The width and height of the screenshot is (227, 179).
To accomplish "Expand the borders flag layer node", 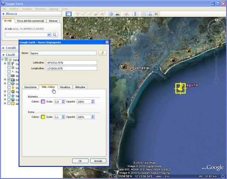I will coord(5,63).
